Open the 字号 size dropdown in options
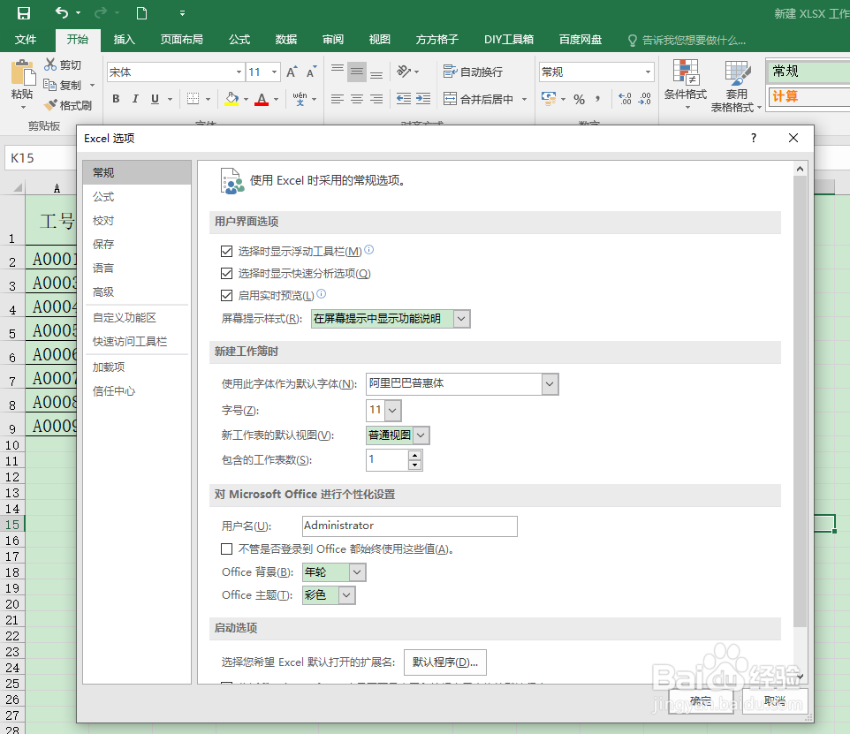The image size is (850, 734). [393, 411]
